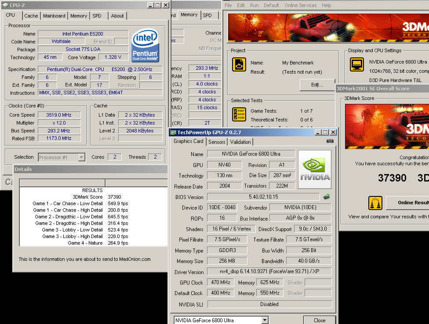Click the BIOS Version field 5.40.02.10.15
Screen dimensions: 429x324
(x=263, y=197)
